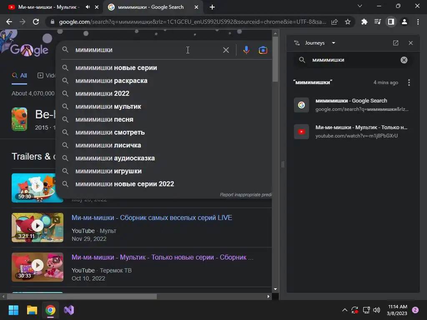Open a new tab
This screenshot has width=427, height=320.
[212, 7]
